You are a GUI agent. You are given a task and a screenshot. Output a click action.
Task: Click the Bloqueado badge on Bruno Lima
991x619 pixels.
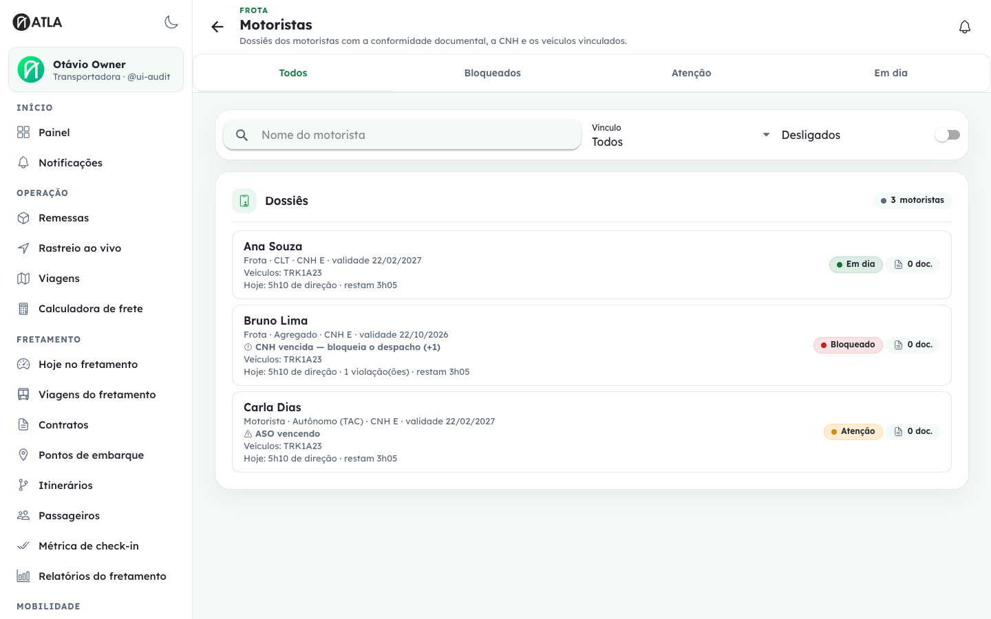tap(848, 345)
